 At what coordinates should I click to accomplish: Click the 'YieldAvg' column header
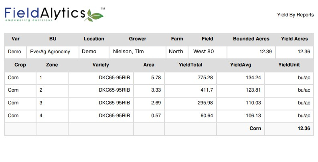[x=241, y=65]
